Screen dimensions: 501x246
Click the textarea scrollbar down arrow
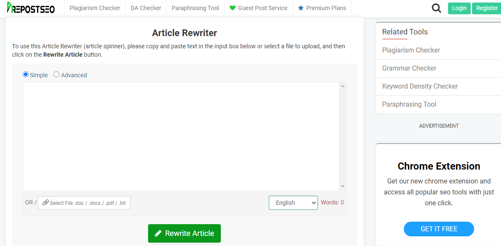coord(343,186)
